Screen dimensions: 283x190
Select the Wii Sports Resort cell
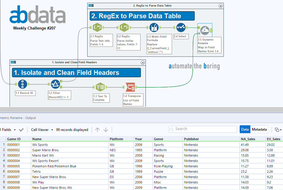70,161
